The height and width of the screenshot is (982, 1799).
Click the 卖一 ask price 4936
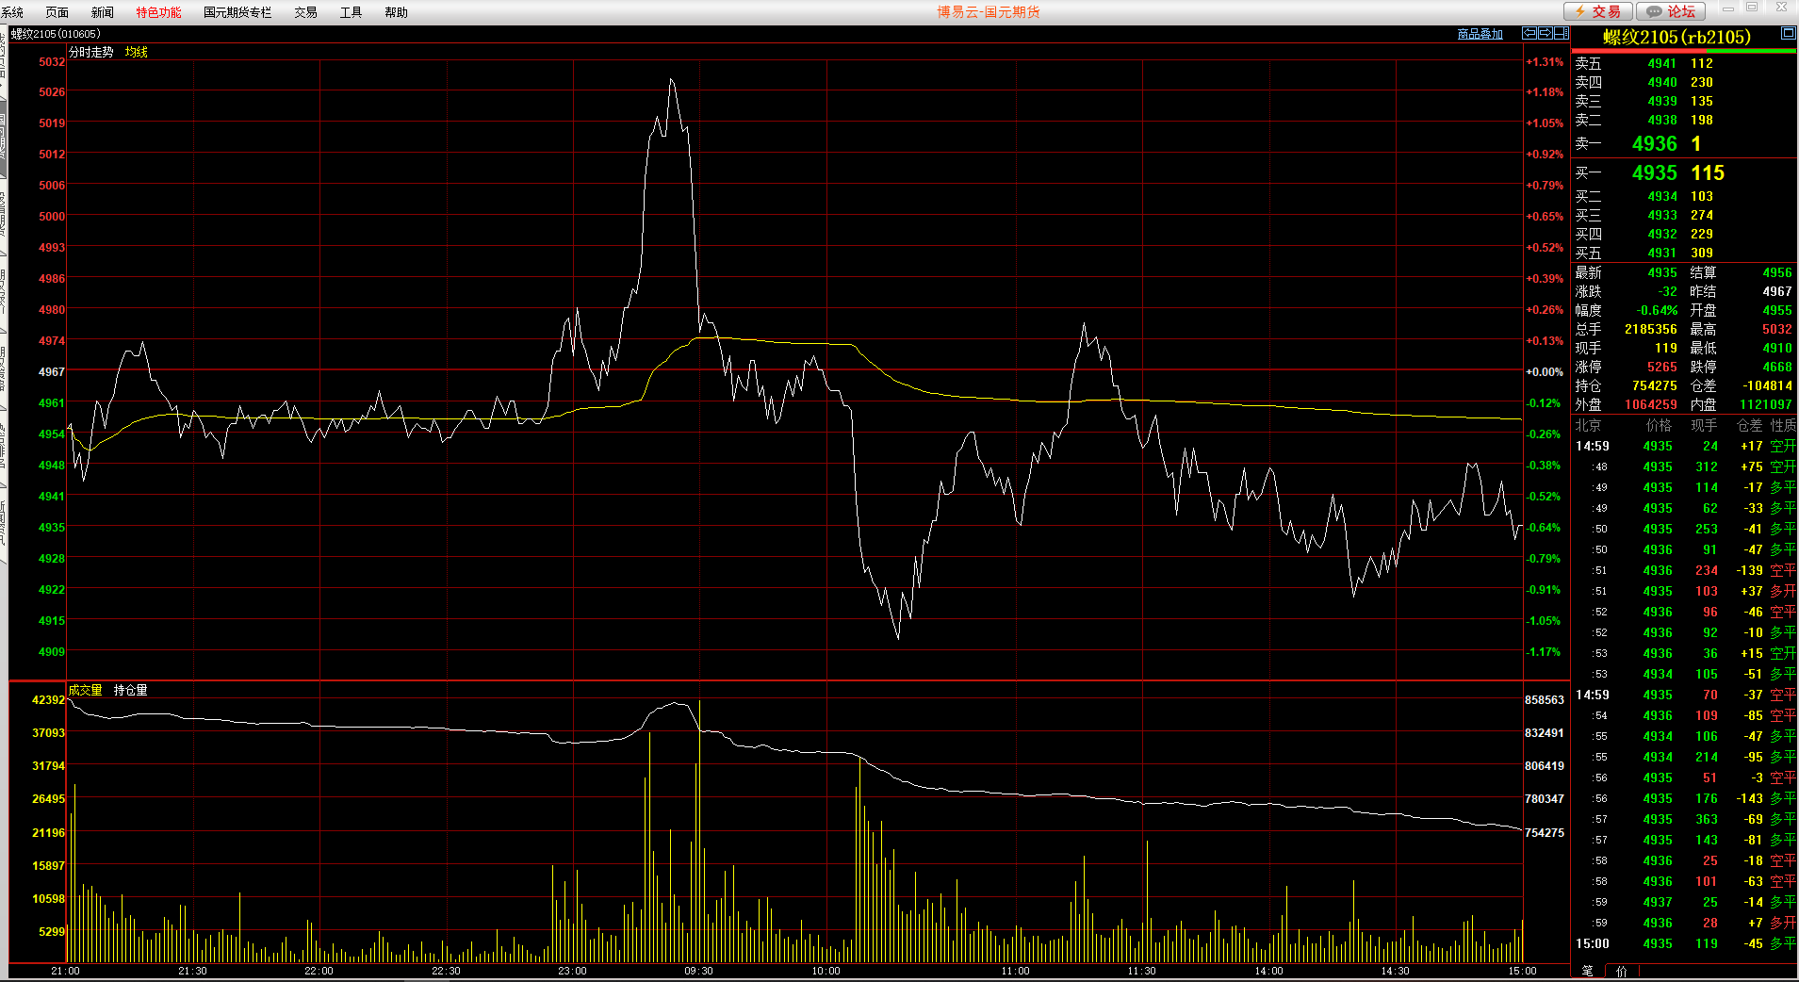(1654, 143)
